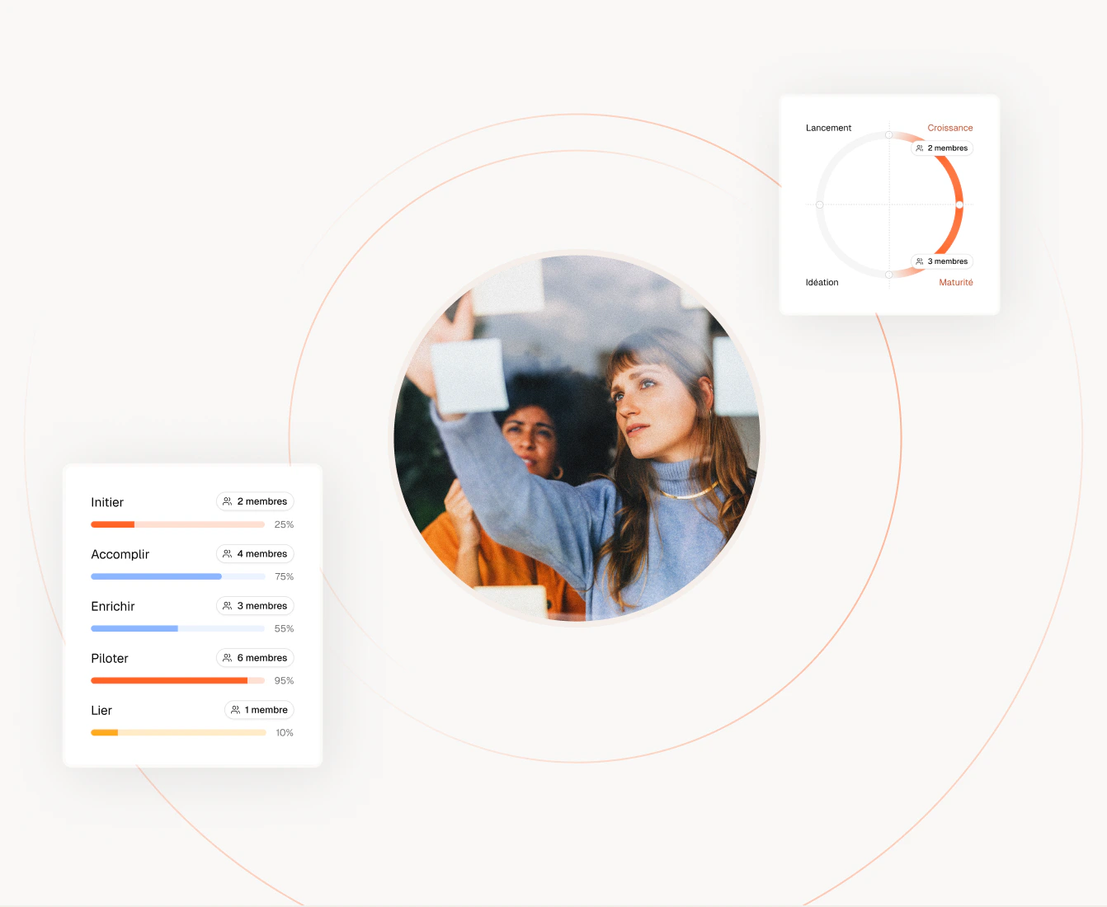Click the people icon in the Croissance badge
The image size is (1107, 907).
point(920,148)
